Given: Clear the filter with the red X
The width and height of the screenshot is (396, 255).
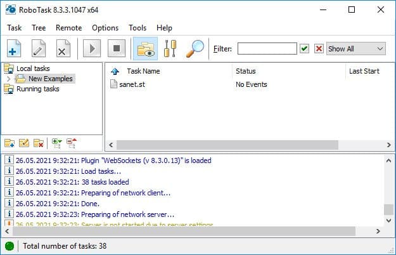Looking at the screenshot, I should tap(319, 49).
